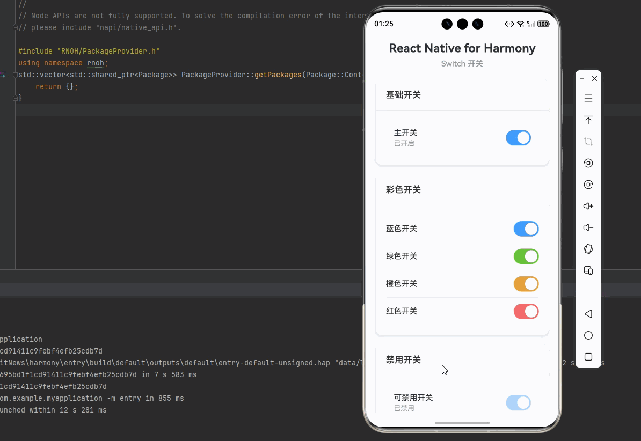Screen dimensions: 641x441
Task: Click the 彩色开关 section heading
Action: pos(403,189)
